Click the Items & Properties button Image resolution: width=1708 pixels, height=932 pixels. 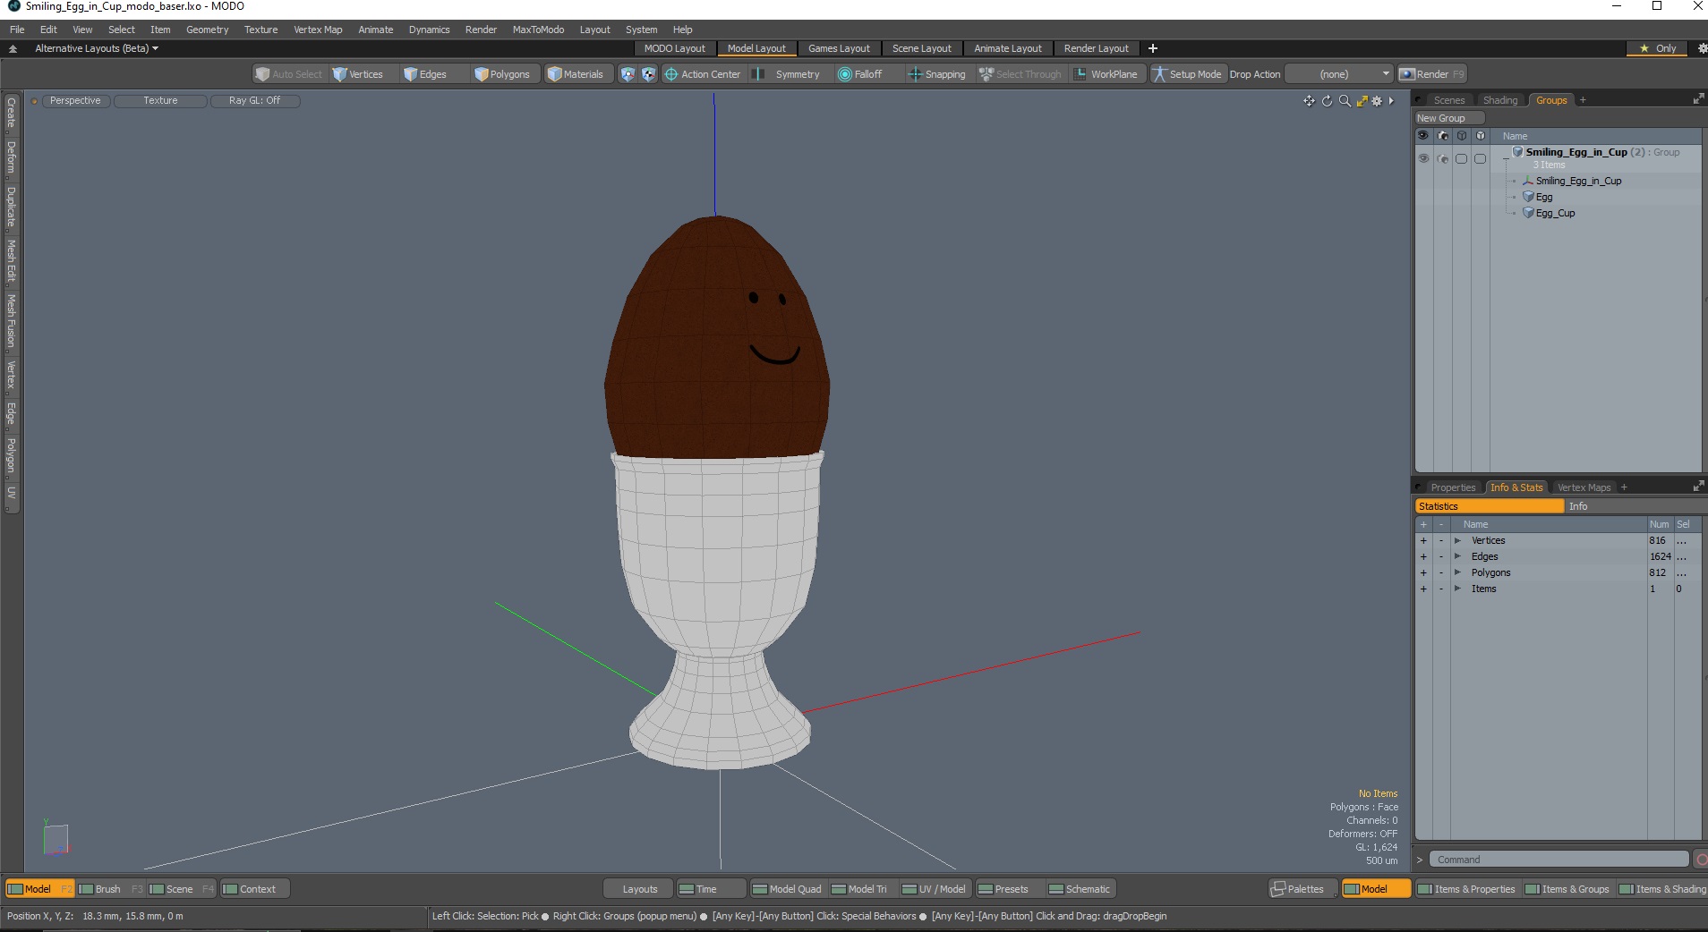coord(1466,889)
